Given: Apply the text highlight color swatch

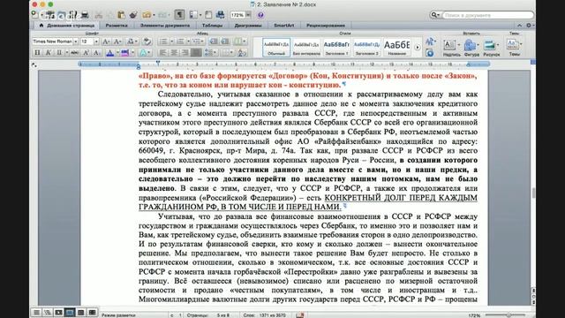Looking at the screenshot, I should [125, 53].
